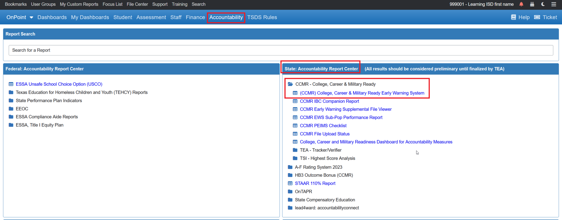Open the Help book icon

(x=513, y=17)
